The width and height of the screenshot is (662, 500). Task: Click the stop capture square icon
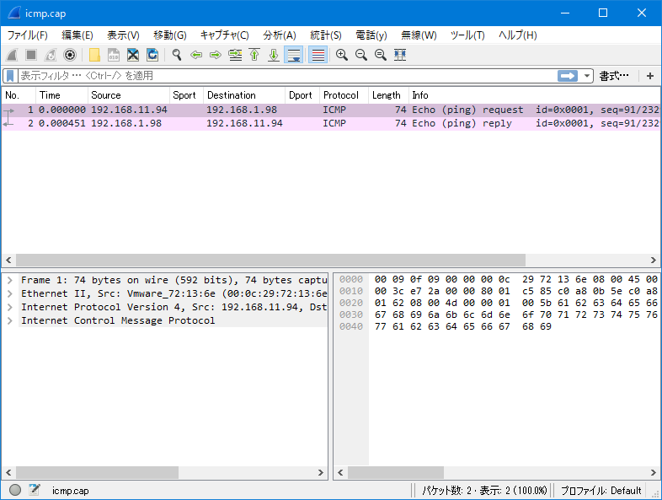coord(31,55)
